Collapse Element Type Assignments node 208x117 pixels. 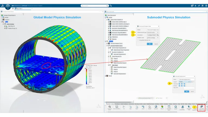click(109, 48)
